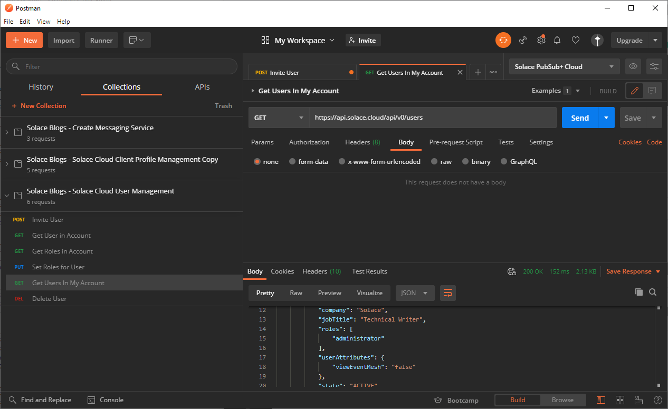668x409 pixels.
Task: Open the History sidebar tab
Action: 41,87
